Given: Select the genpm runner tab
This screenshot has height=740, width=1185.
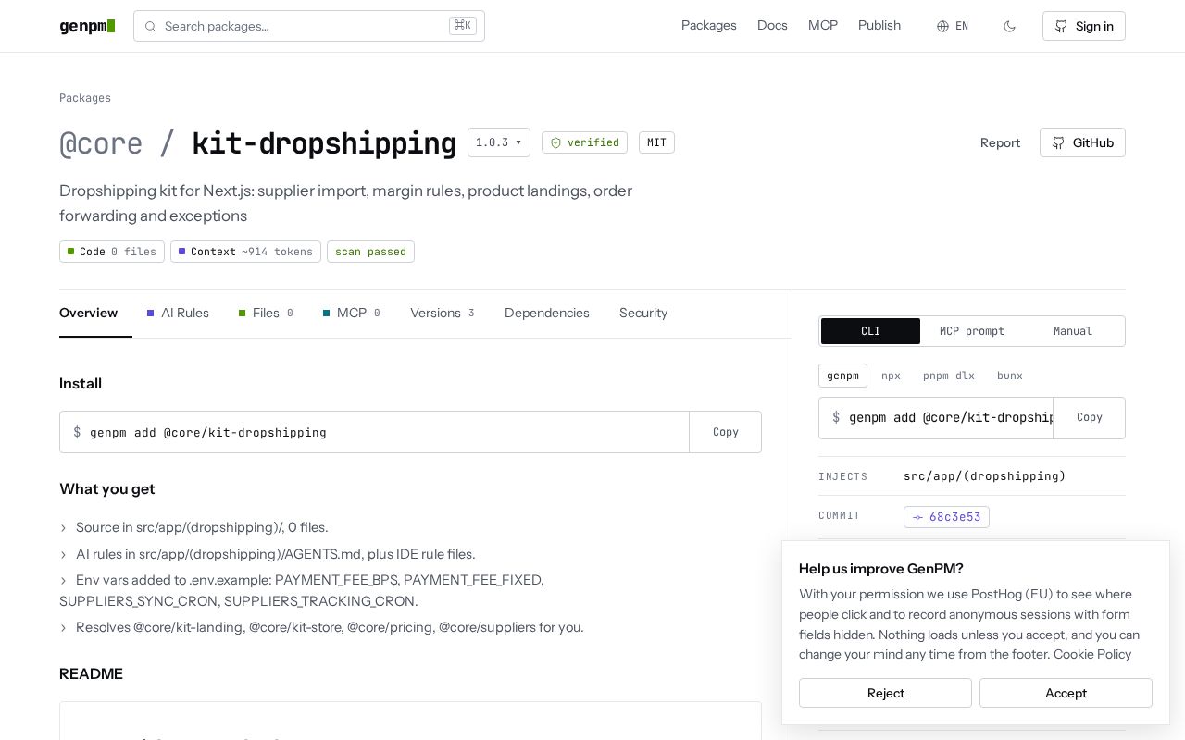Looking at the screenshot, I should point(842,376).
